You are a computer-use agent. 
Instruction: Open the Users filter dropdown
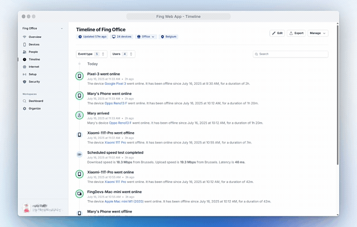[x=123, y=54]
